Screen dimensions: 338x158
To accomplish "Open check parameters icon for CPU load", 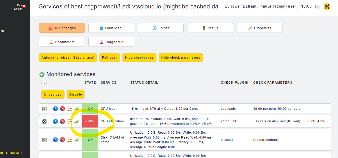I will pyautogui.click(x=69, y=109).
